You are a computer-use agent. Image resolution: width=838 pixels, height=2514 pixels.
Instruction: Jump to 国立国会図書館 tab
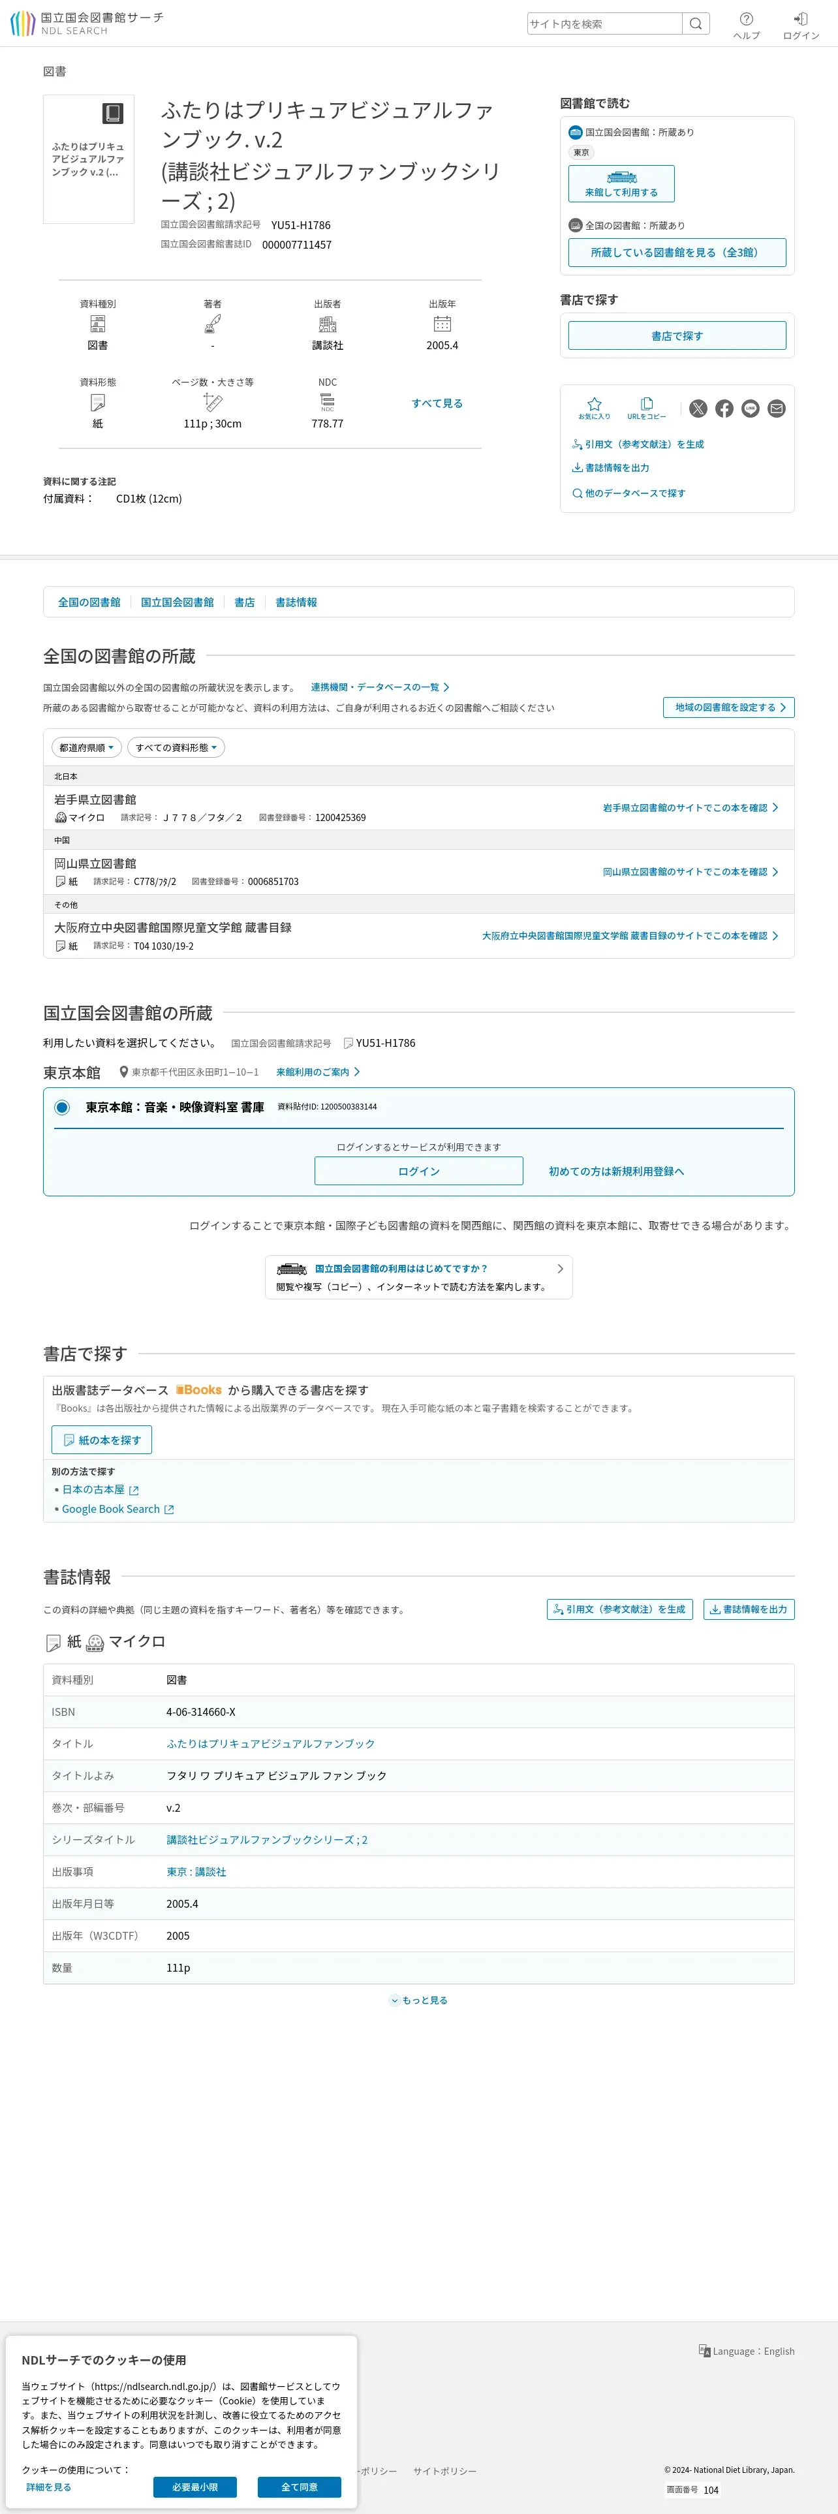177,602
